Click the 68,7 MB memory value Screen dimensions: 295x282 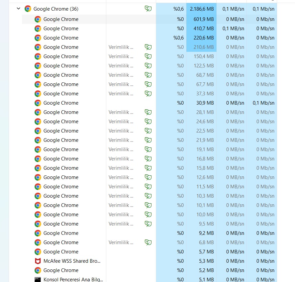tap(205, 75)
